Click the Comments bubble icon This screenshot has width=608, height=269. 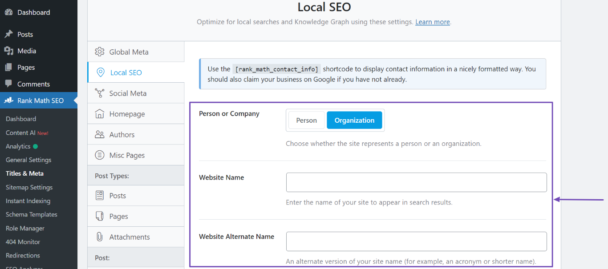click(8, 84)
